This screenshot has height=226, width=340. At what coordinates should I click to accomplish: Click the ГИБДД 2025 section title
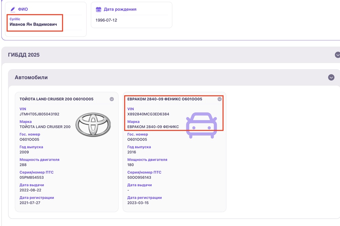(24, 55)
